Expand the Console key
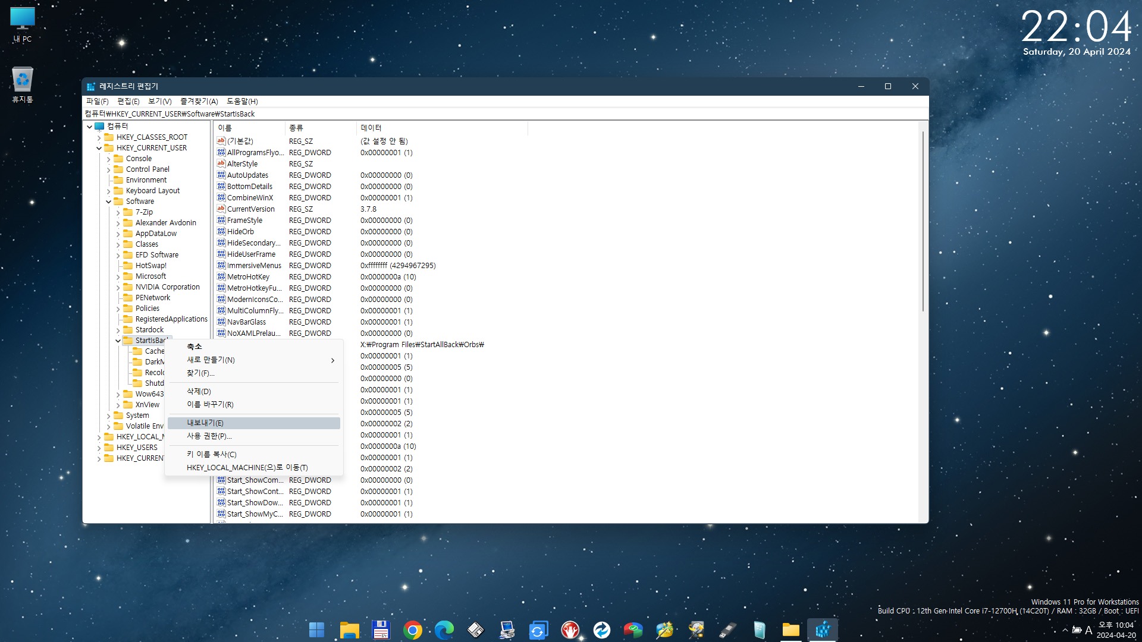The image size is (1142, 642). [x=109, y=159]
